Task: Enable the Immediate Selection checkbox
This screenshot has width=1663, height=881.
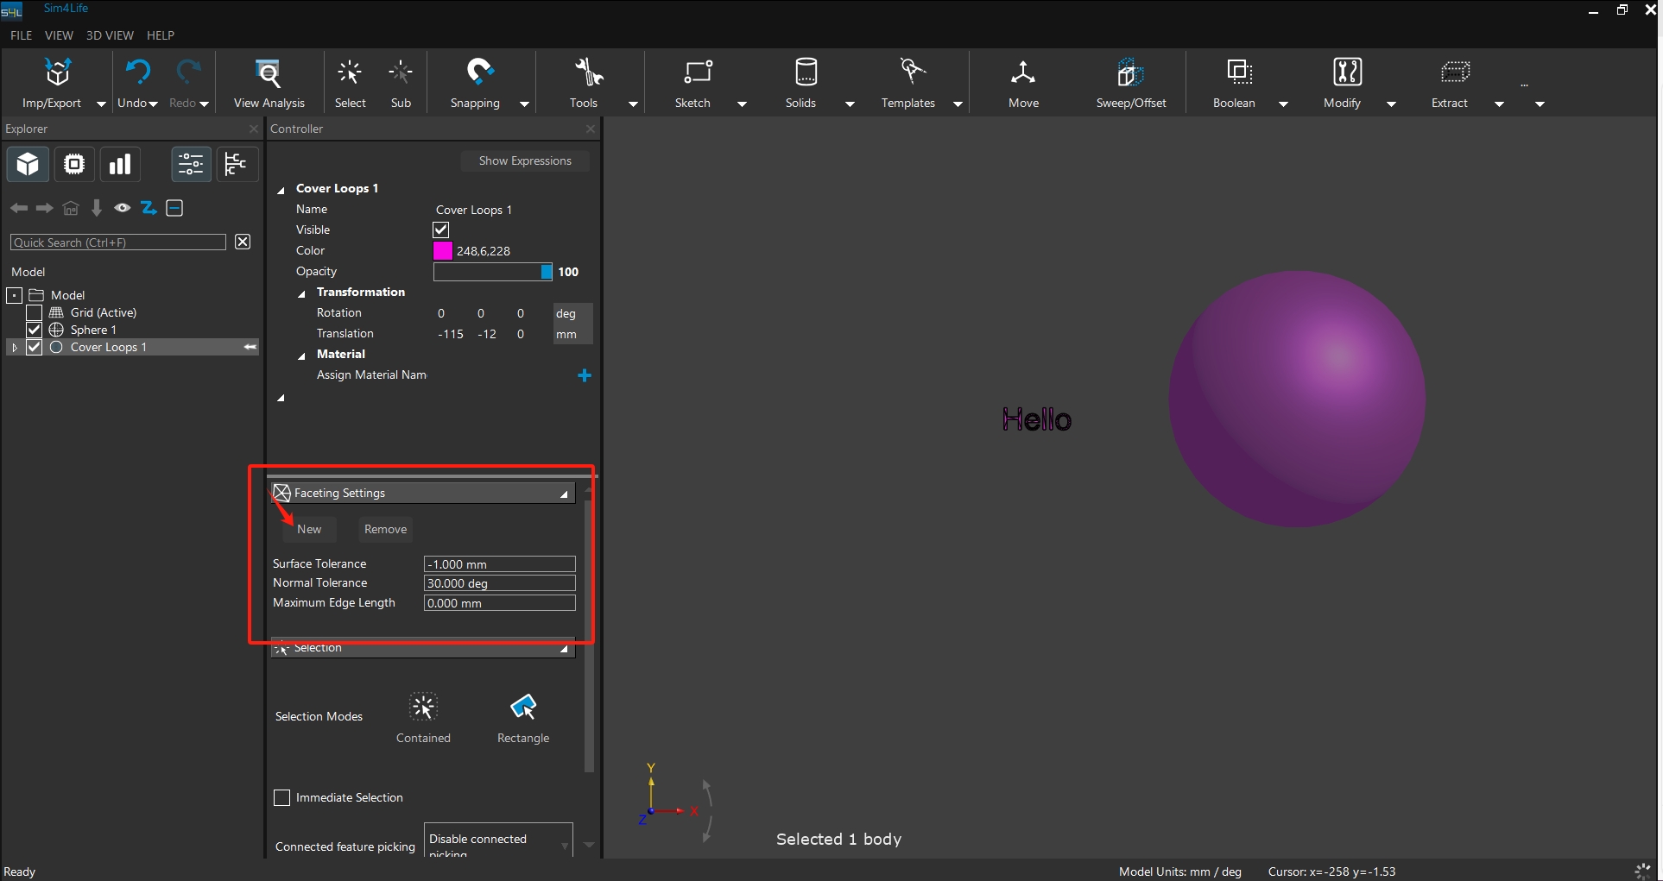Action: pyautogui.click(x=282, y=798)
